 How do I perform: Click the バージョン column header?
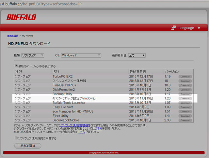(x=172, y=72)
